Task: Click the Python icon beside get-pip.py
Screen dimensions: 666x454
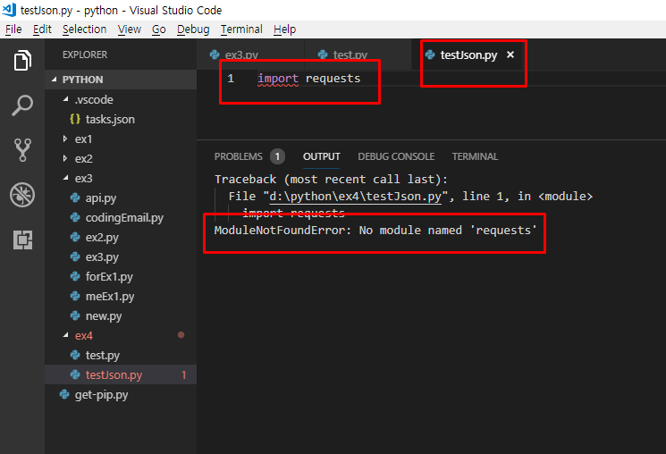Action: [x=64, y=394]
